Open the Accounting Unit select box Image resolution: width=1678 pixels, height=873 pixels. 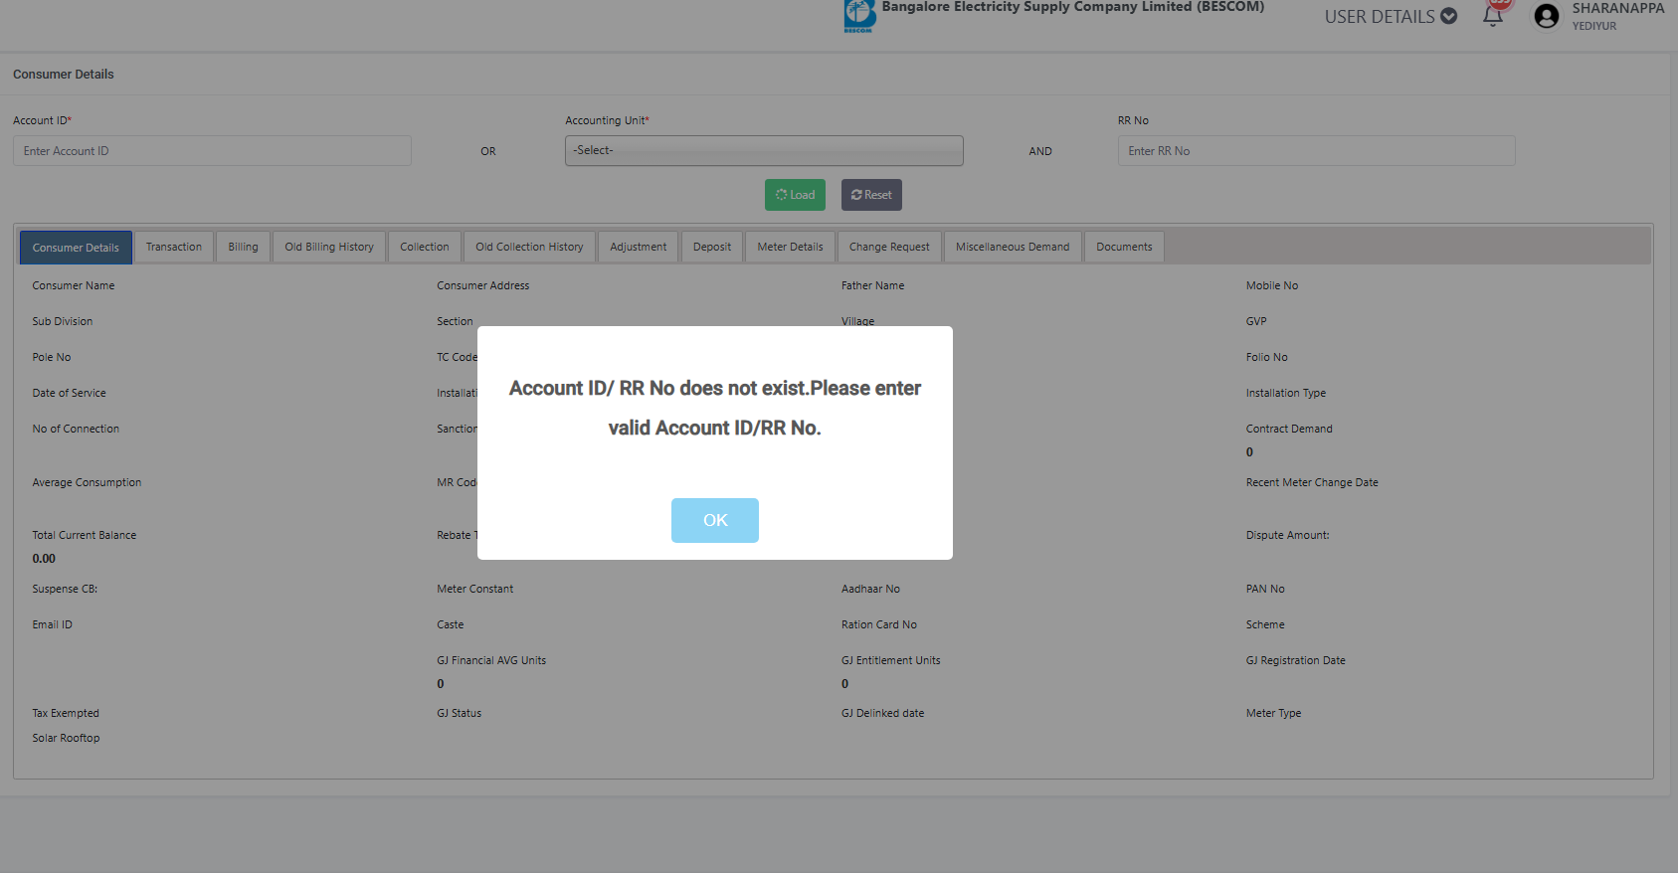(764, 151)
